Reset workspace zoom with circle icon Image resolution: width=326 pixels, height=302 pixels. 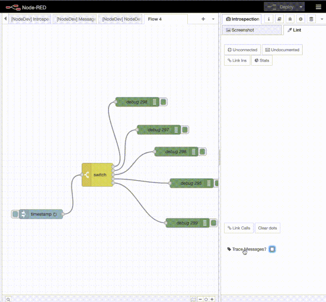click(206, 299)
